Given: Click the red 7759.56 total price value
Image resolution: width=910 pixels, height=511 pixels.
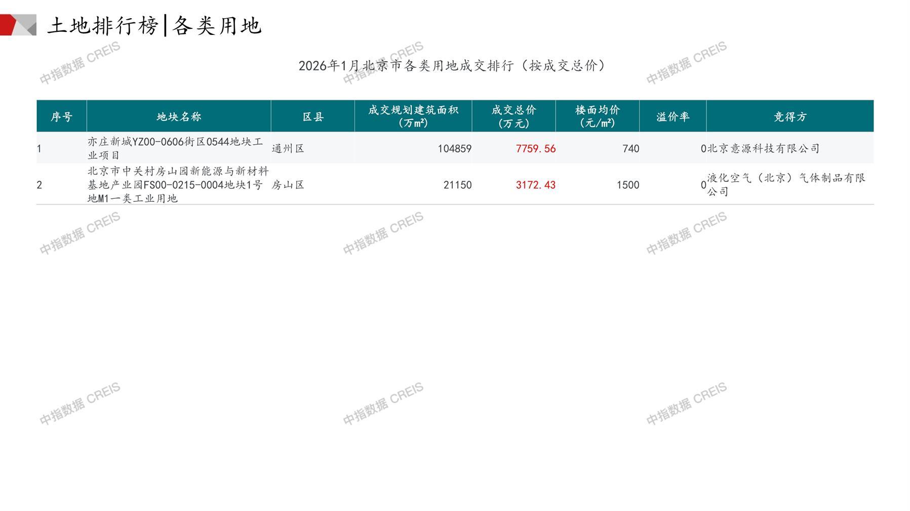Looking at the screenshot, I should (535, 148).
